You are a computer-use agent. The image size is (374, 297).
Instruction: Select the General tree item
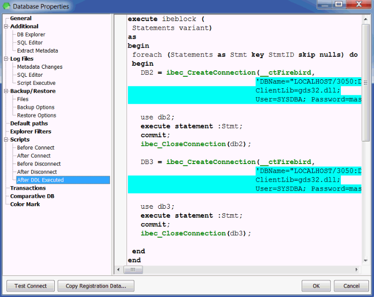click(21, 19)
